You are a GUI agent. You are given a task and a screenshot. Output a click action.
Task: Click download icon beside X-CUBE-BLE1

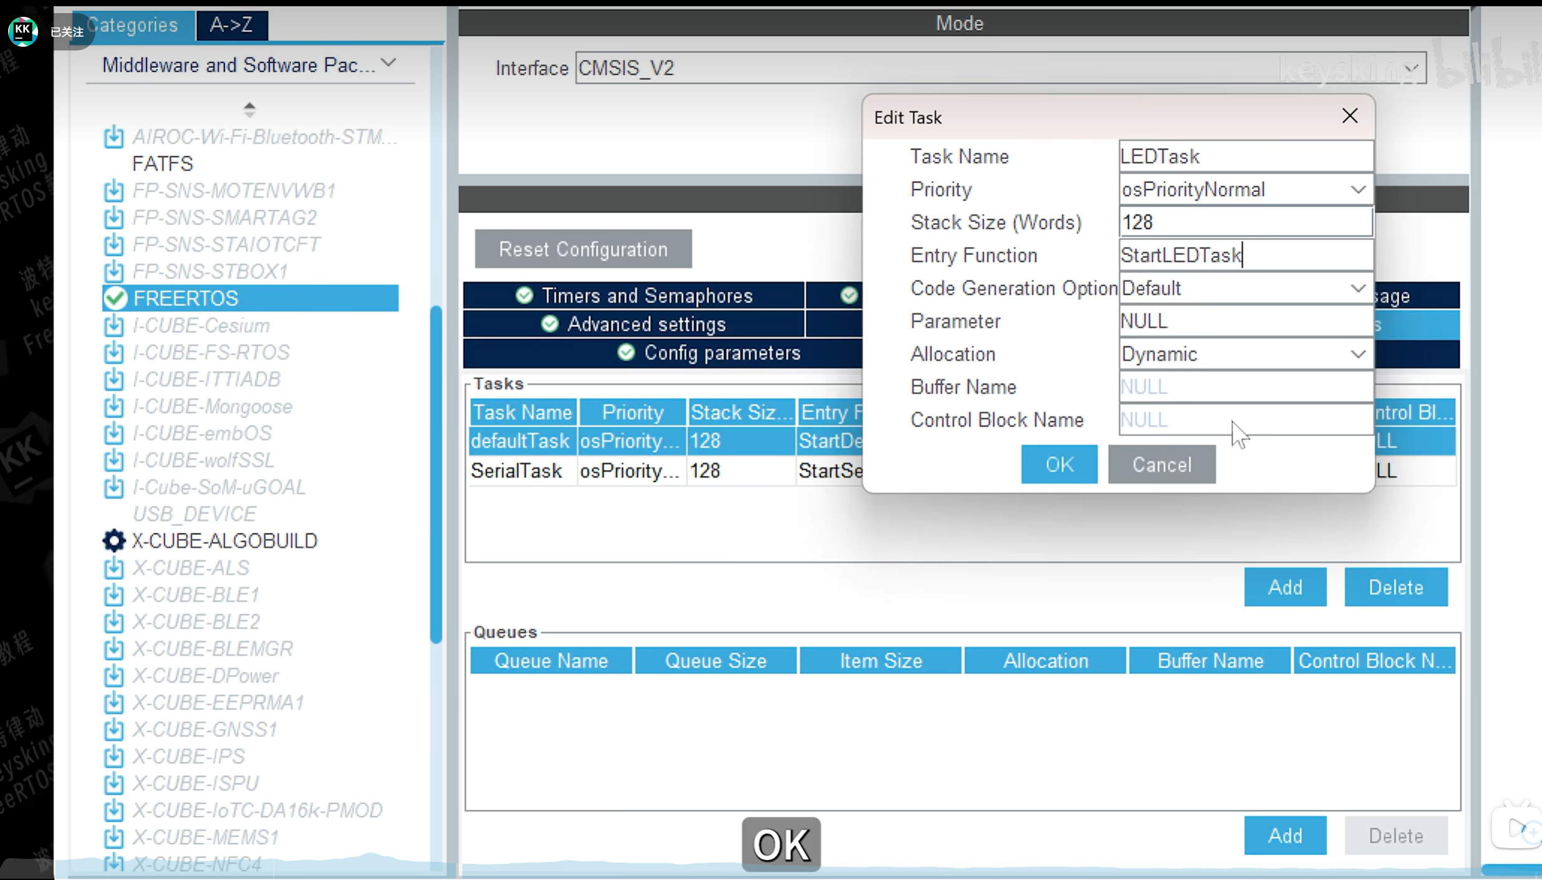[x=113, y=595]
